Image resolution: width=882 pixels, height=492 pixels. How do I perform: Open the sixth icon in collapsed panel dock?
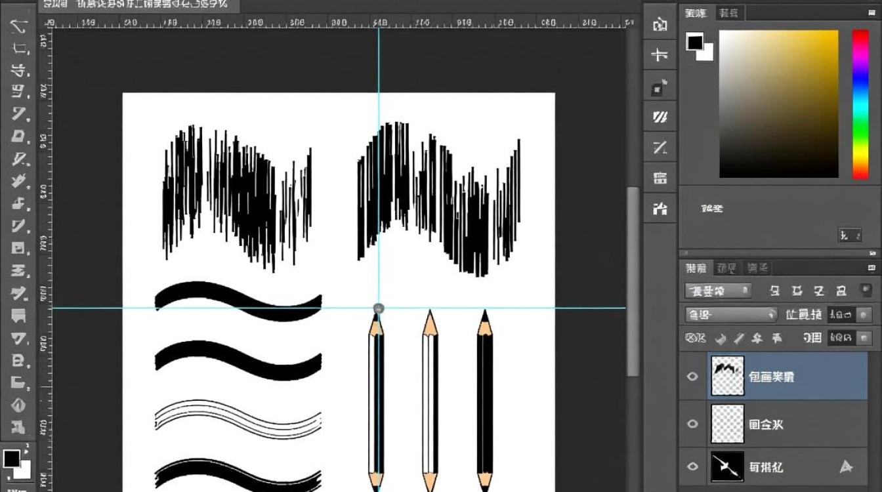click(x=660, y=178)
